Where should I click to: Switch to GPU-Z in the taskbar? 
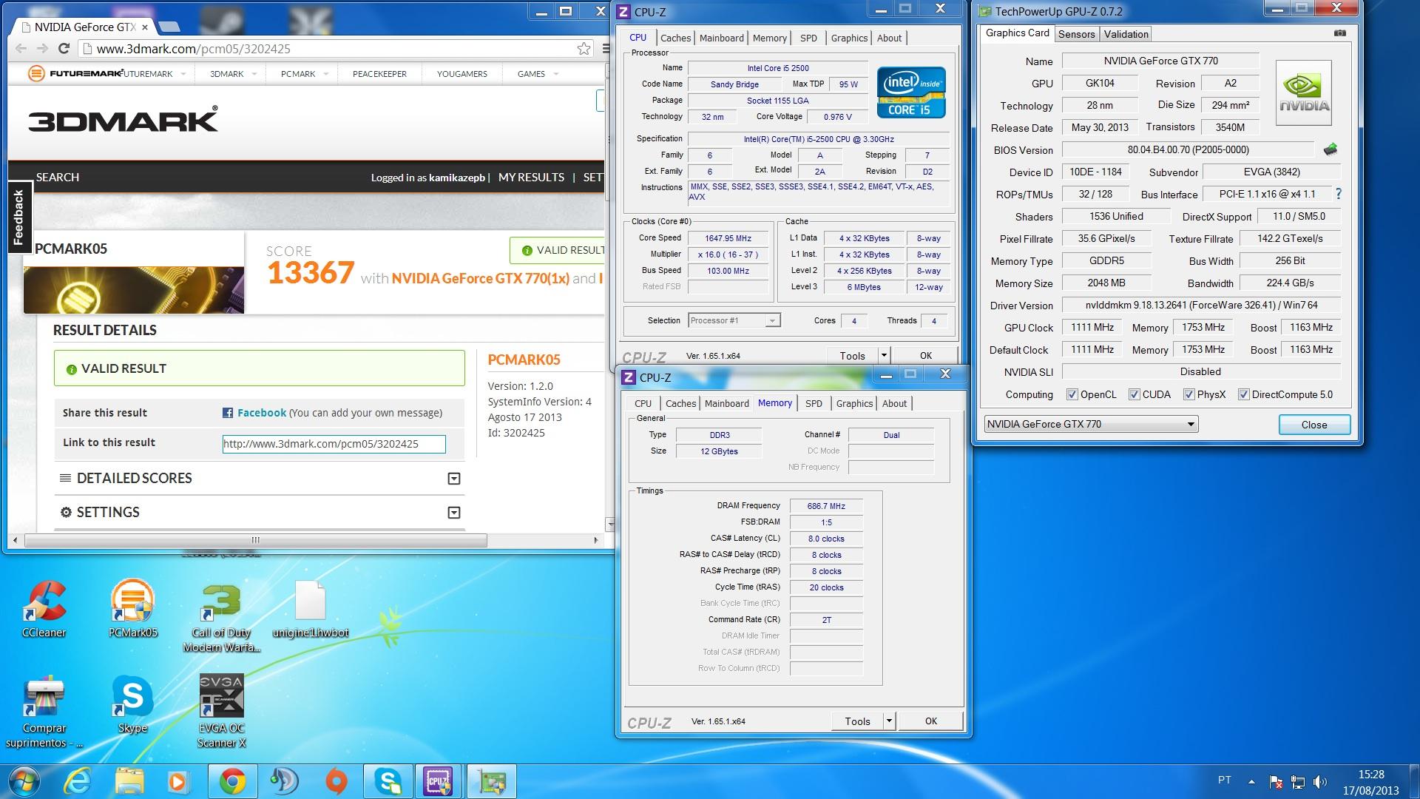[492, 781]
